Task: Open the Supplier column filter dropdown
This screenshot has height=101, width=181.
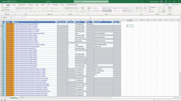Action: point(120,22)
